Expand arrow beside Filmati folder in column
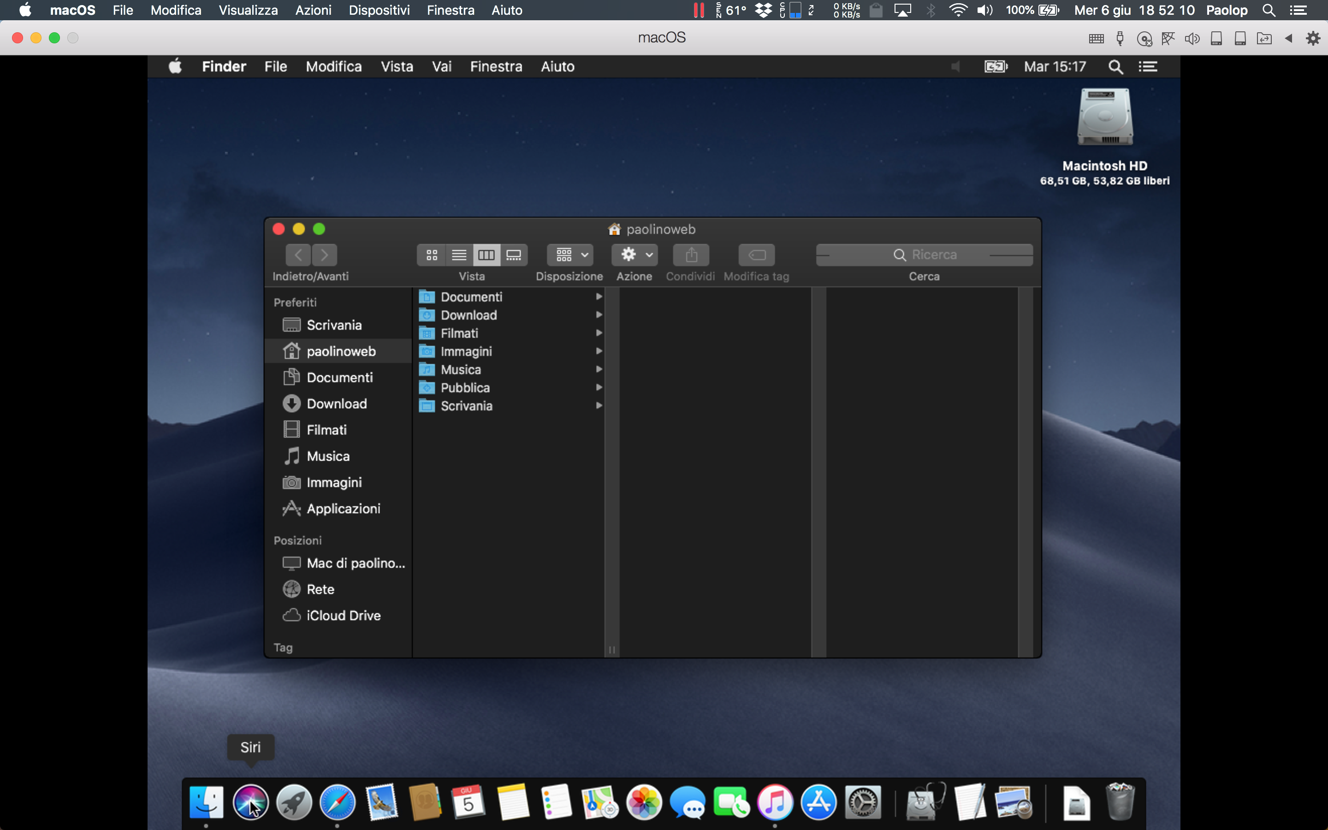Screen dimensions: 1328x830 point(599,333)
